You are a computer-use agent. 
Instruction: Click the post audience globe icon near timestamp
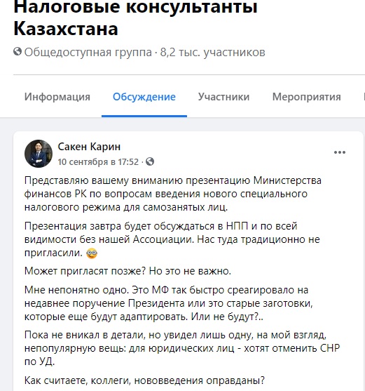[x=150, y=161]
